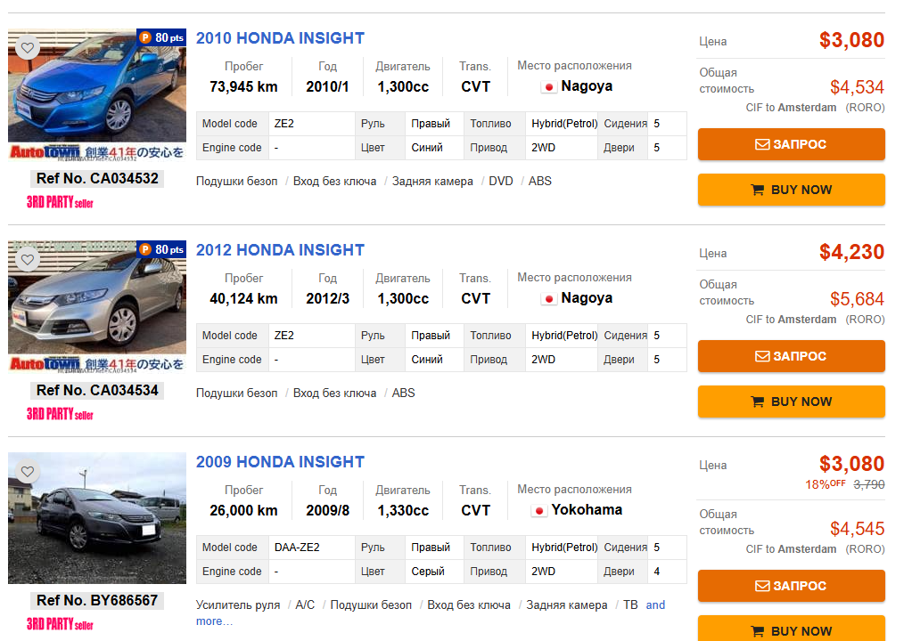Open the blue Honda Insight photo thumbnail
Screen dimensions: 912x641
97,86
